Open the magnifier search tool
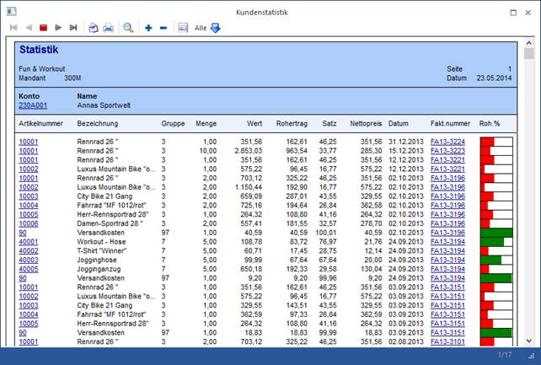This screenshot has width=541, height=365. (129, 28)
